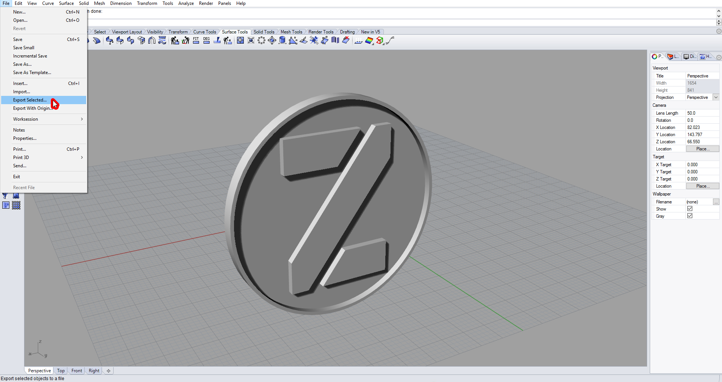The height and width of the screenshot is (382, 722).
Task: Browse wallpaper filename with ellipsis button
Action: coord(716,202)
